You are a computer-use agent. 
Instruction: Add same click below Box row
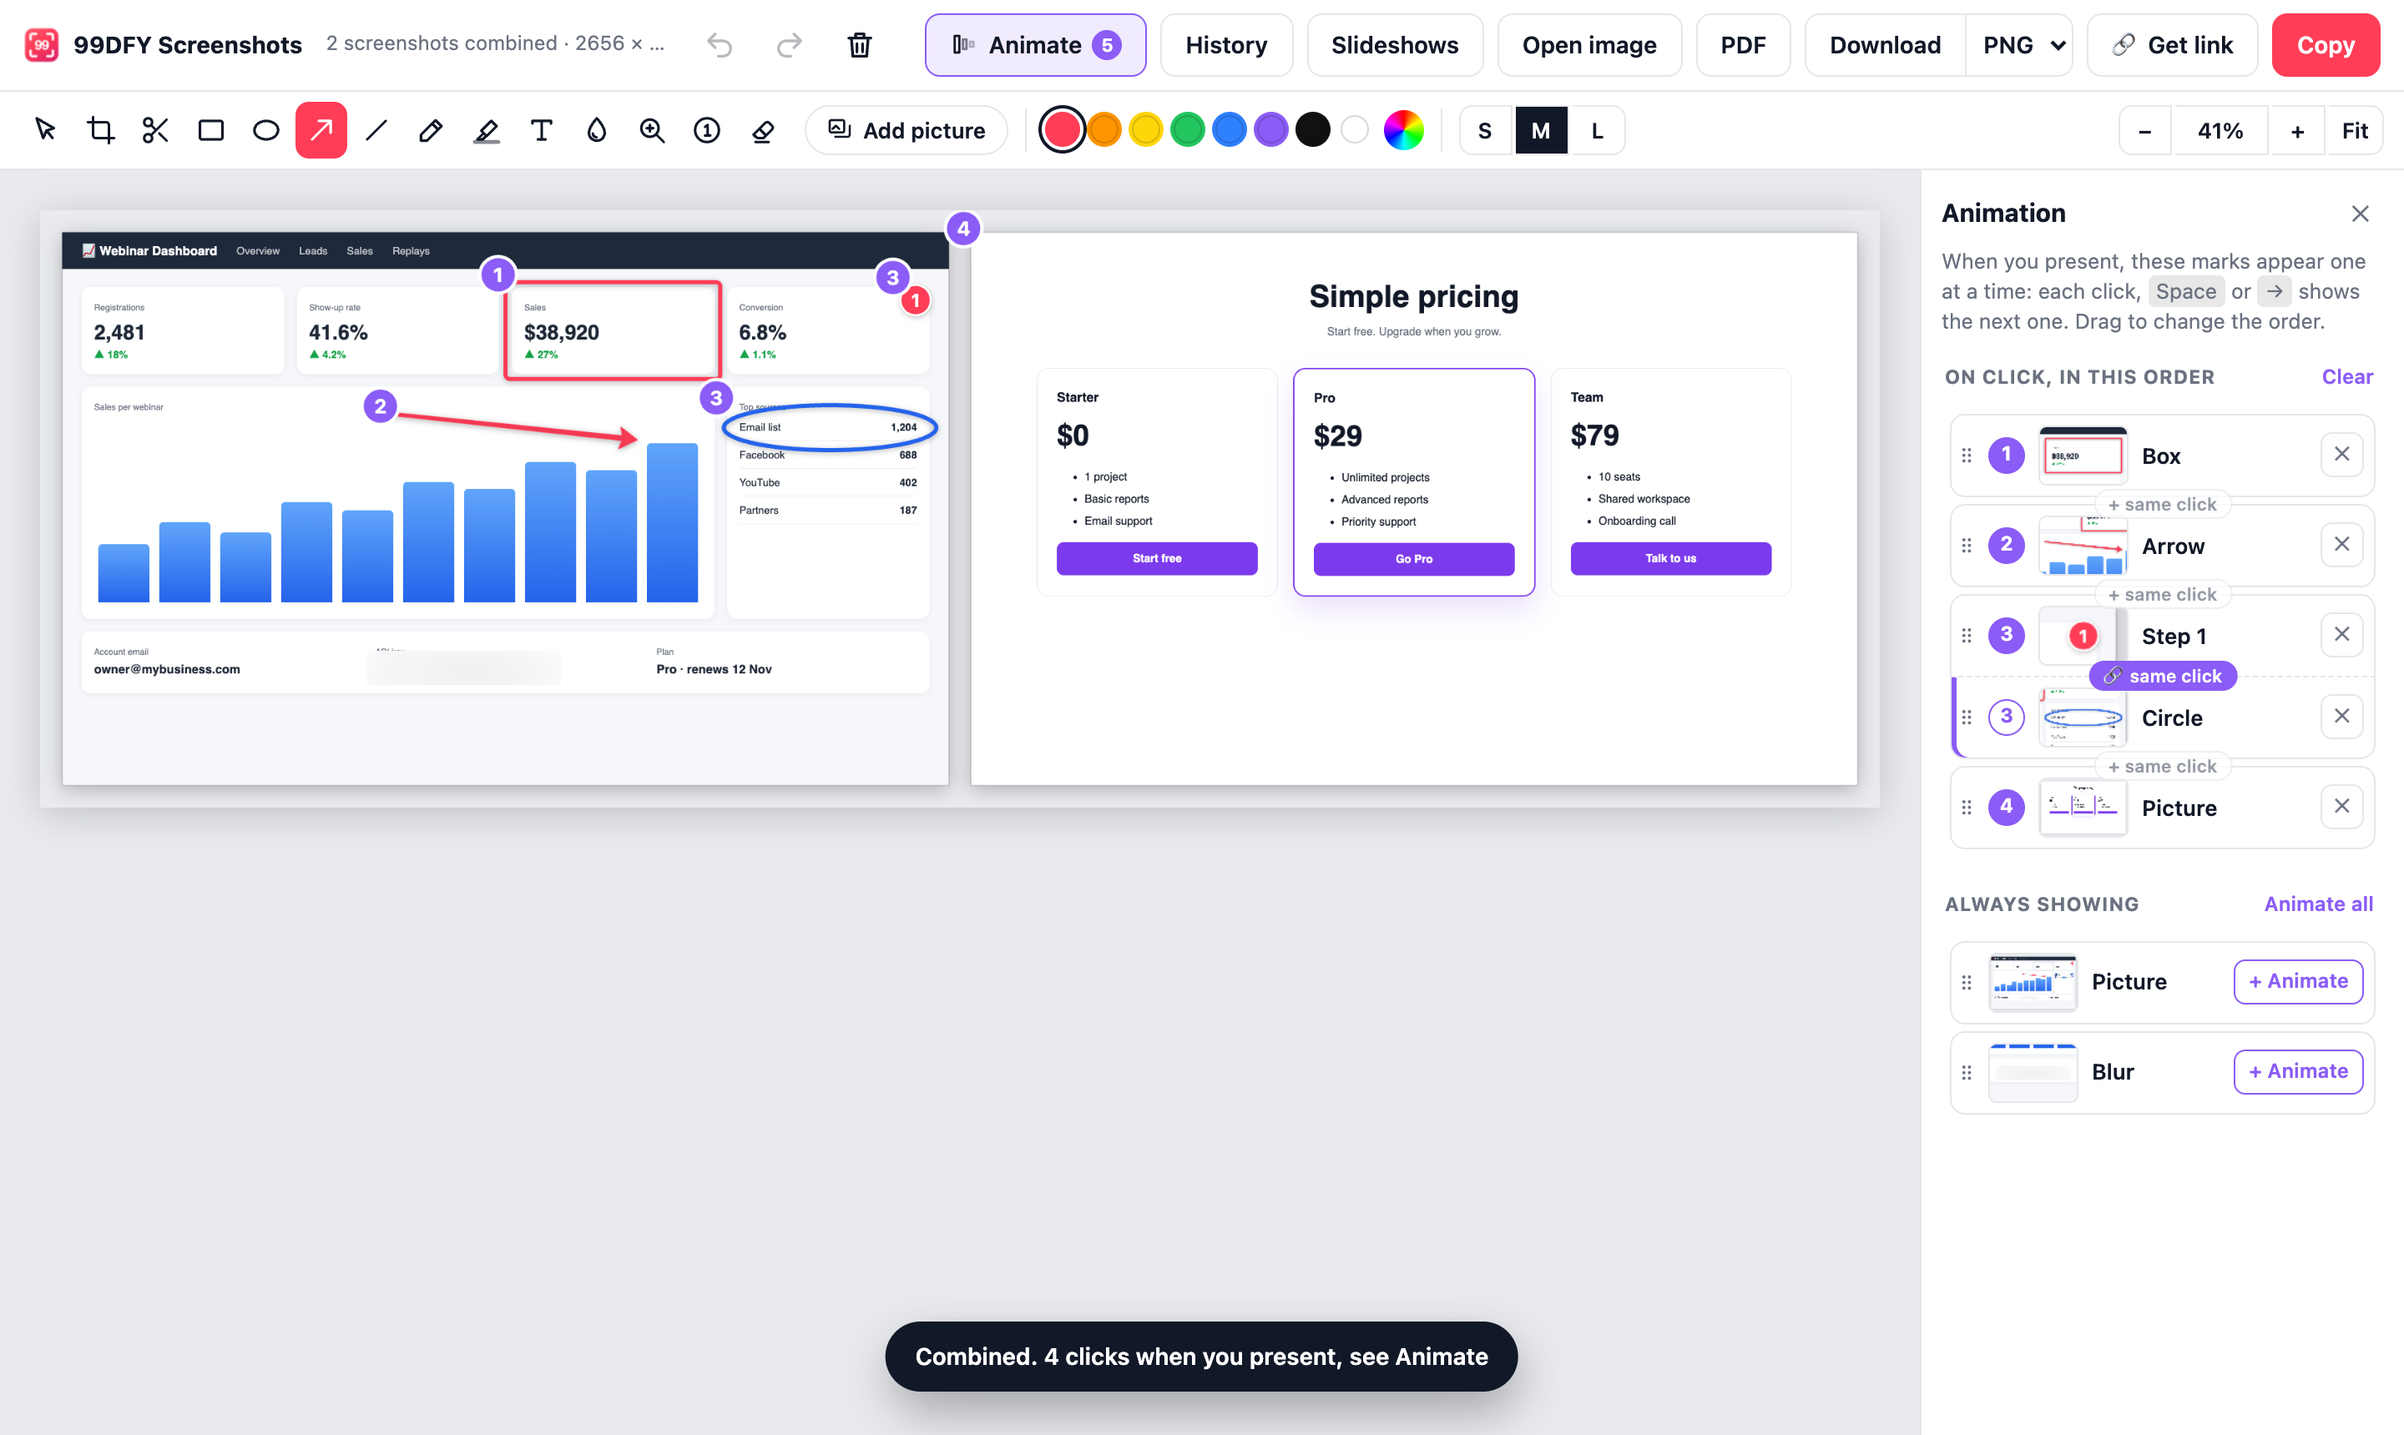coord(2163,504)
